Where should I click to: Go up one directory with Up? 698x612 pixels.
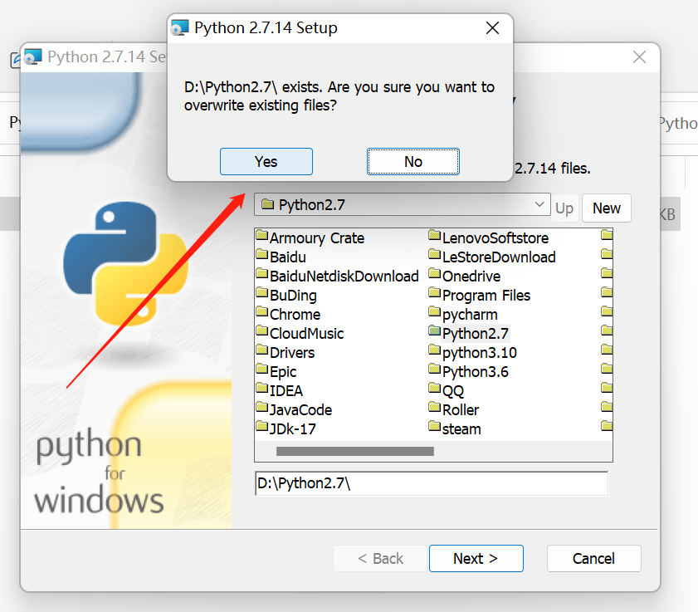pyautogui.click(x=564, y=208)
